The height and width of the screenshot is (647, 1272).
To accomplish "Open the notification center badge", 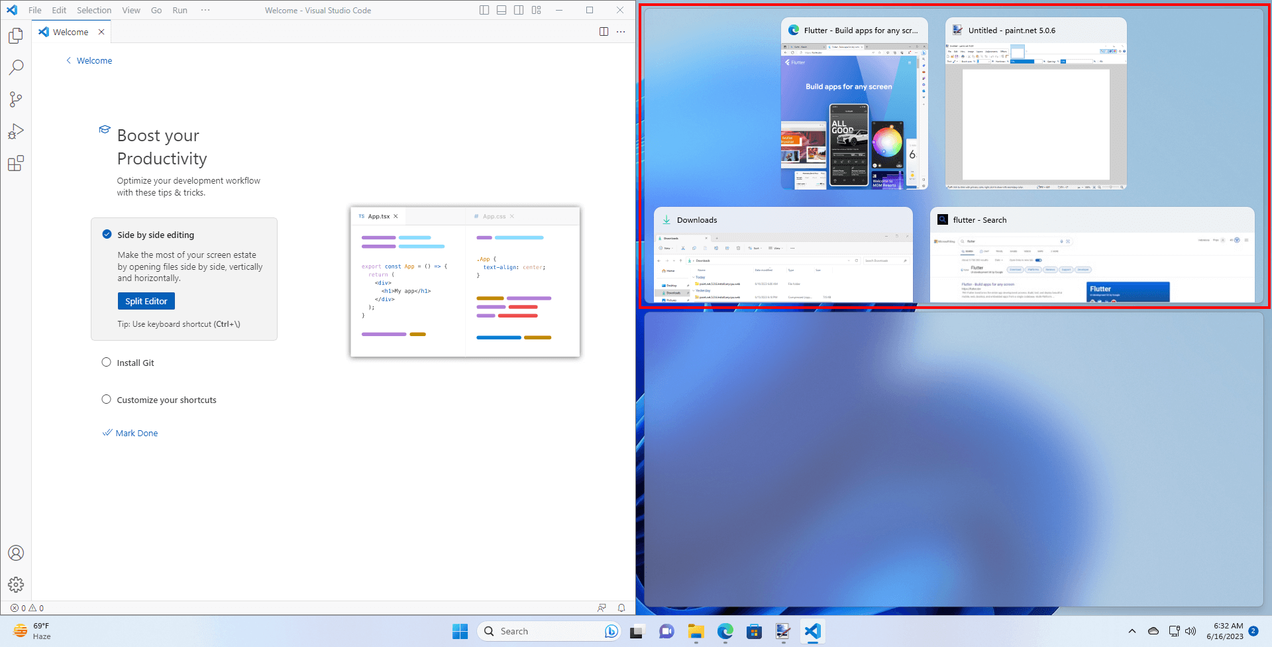I will [x=1253, y=631].
